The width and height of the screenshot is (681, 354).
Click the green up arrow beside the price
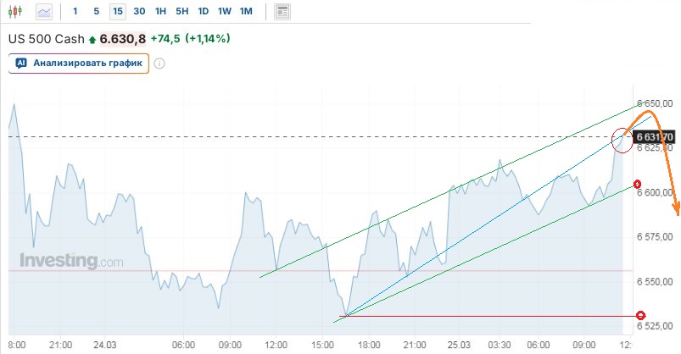coord(92,39)
